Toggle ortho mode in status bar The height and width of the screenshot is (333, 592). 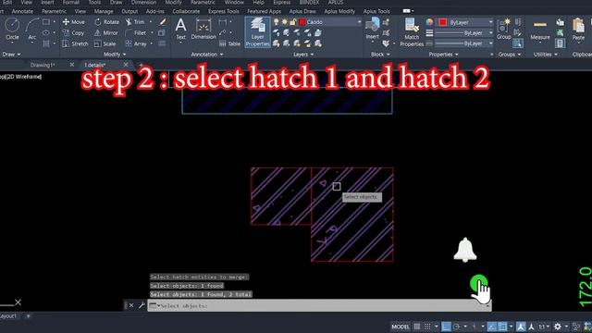tap(446, 327)
